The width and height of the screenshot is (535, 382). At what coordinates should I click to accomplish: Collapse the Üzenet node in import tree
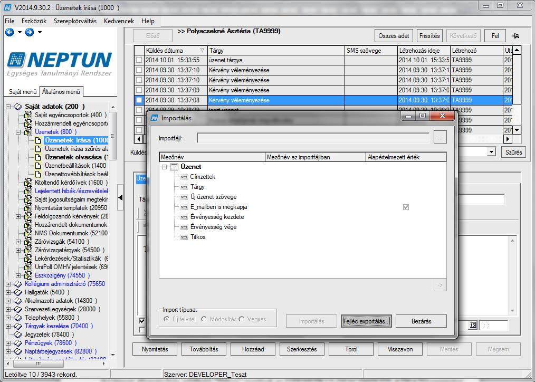tap(165, 167)
